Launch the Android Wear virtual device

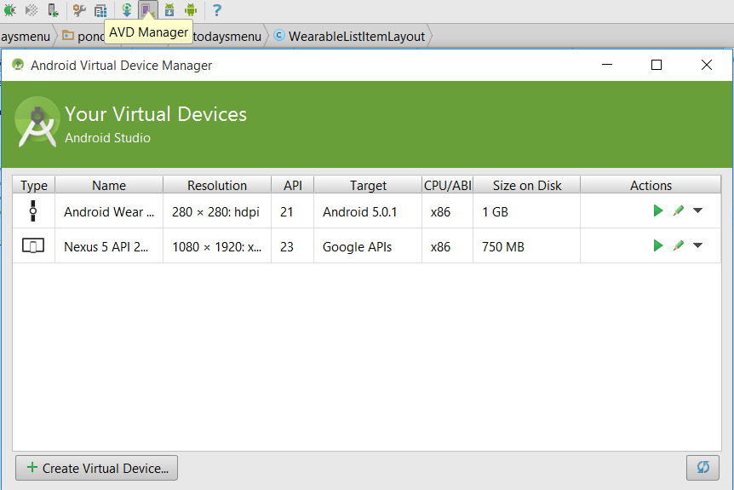pos(657,210)
